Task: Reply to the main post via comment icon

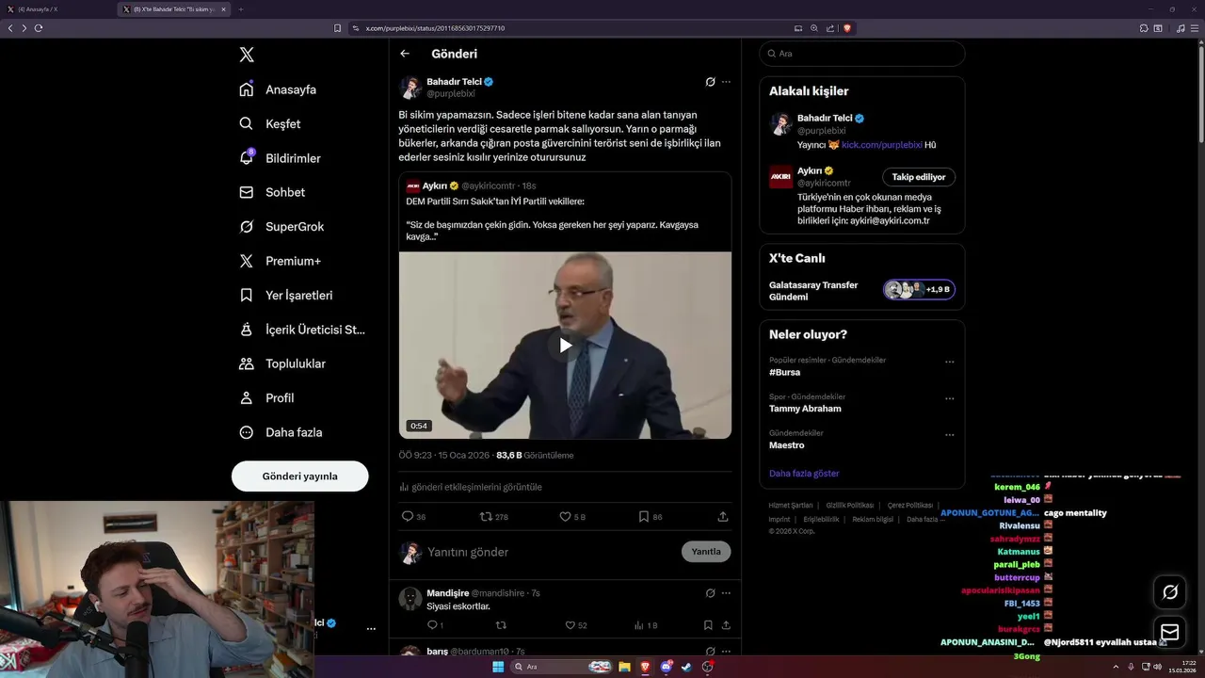Action: 408,516
